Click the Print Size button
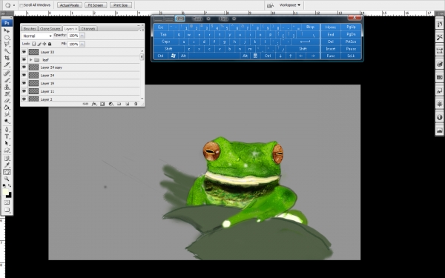Screen dimensions: 445x278 click(x=121, y=5)
